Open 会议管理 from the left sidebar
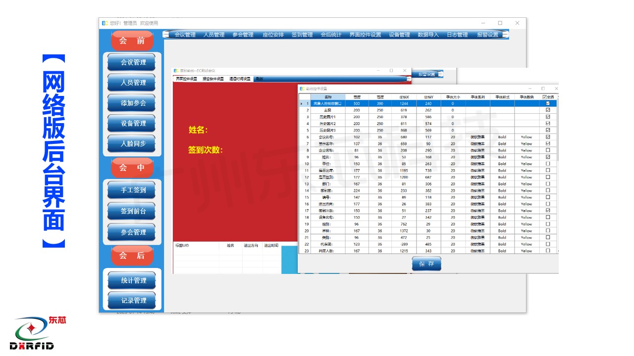The height and width of the screenshot is (356, 634). (x=132, y=62)
